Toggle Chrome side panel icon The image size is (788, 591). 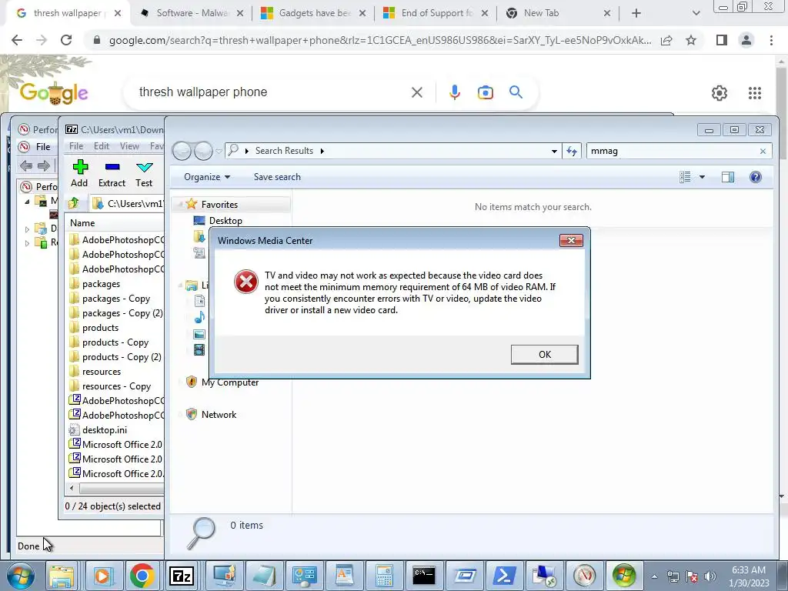click(x=722, y=40)
